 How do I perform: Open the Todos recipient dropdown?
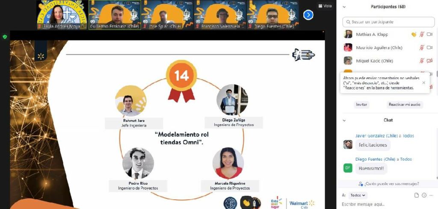coord(358,195)
